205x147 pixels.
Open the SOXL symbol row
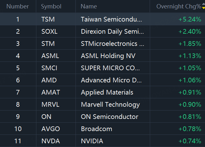coord(50,32)
